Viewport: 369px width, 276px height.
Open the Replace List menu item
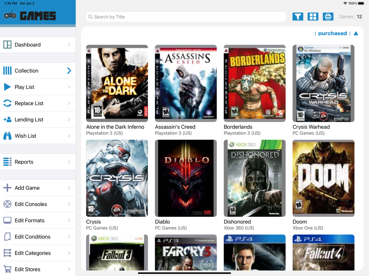coord(38,103)
